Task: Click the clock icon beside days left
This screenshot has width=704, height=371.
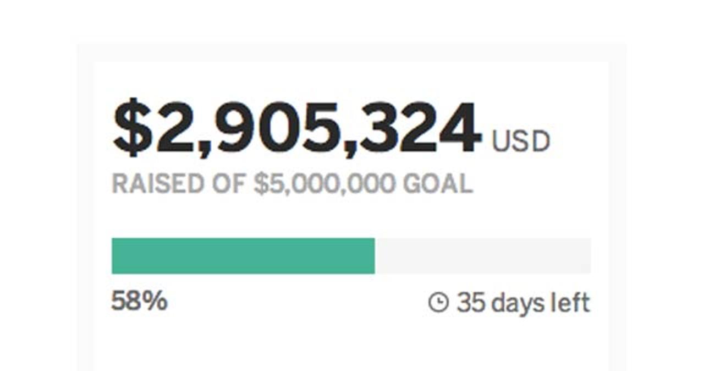Action: (438, 302)
